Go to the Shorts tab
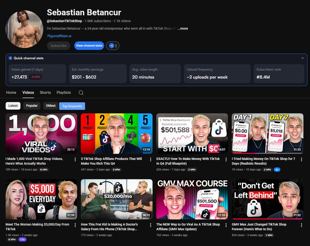The image size is (310, 246). [x=45, y=93]
